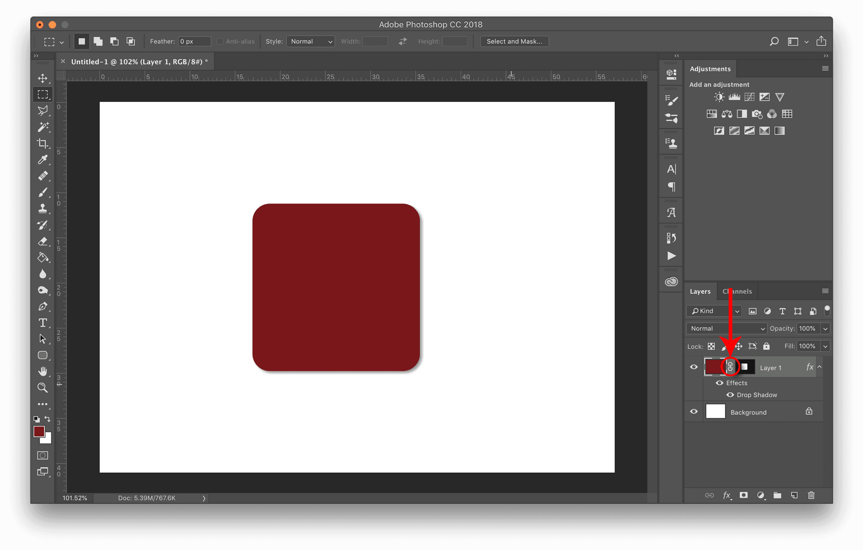Select the Magic Wand tool

43,127
